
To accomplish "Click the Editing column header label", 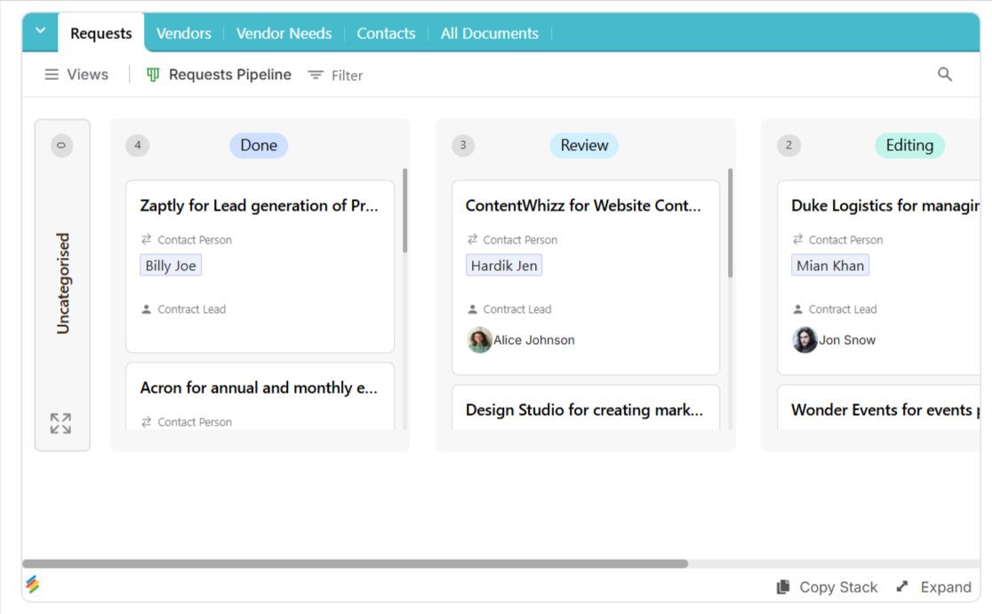I will coord(909,146).
